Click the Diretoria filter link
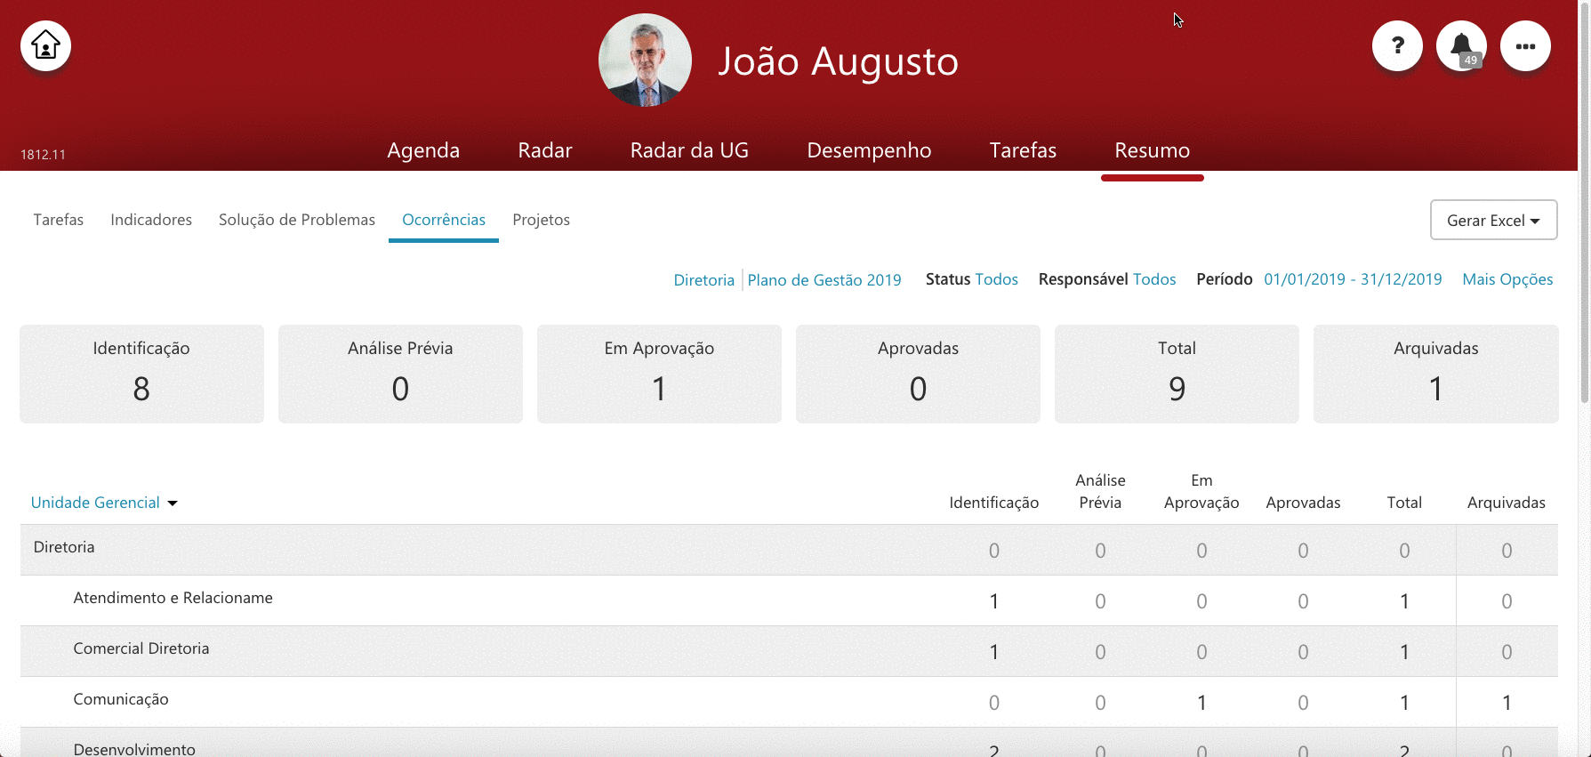Image resolution: width=1591 pixels, height=757 pixels. (703, 279)
